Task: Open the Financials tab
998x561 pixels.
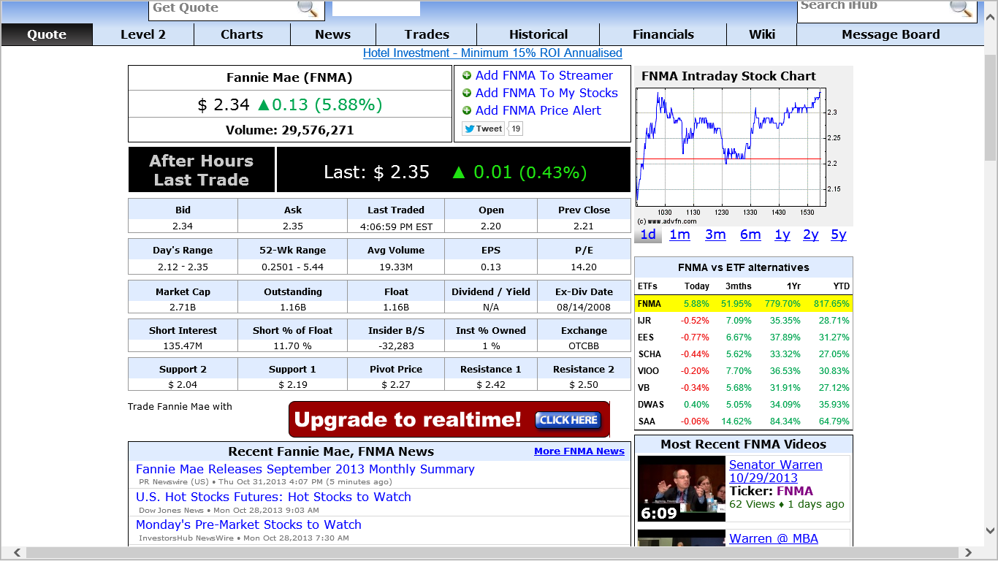Action: (x=663, y=34)
